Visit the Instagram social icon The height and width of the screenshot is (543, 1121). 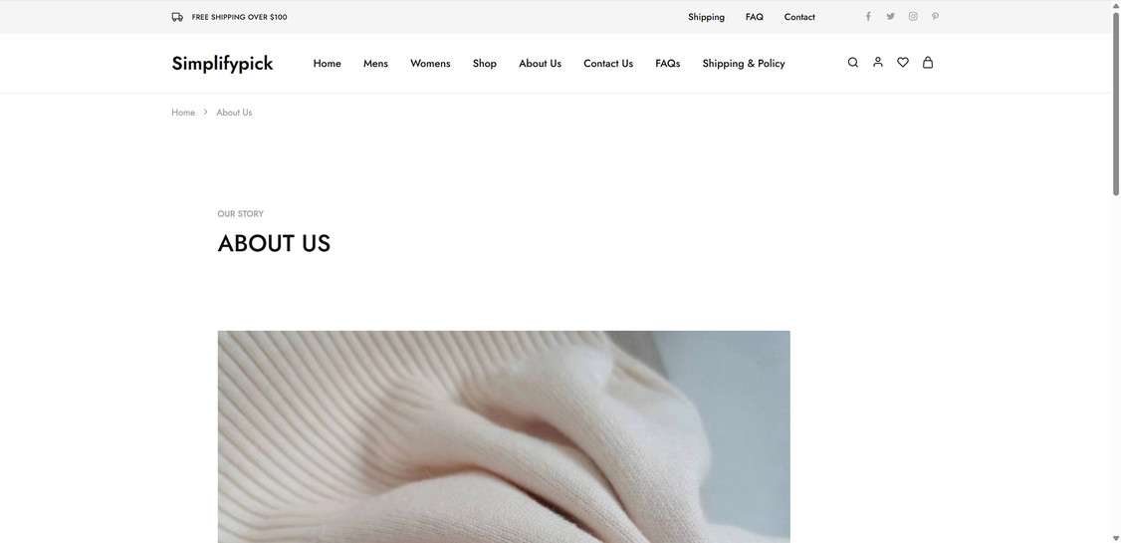tap(913, 17)
